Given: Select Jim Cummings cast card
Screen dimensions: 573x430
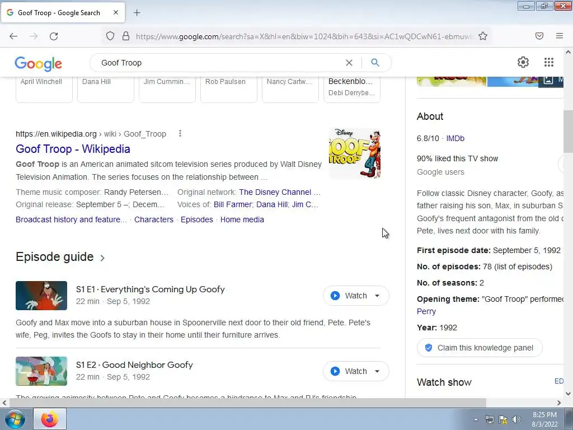Looking at the screenshot, I should coord(167,90).
